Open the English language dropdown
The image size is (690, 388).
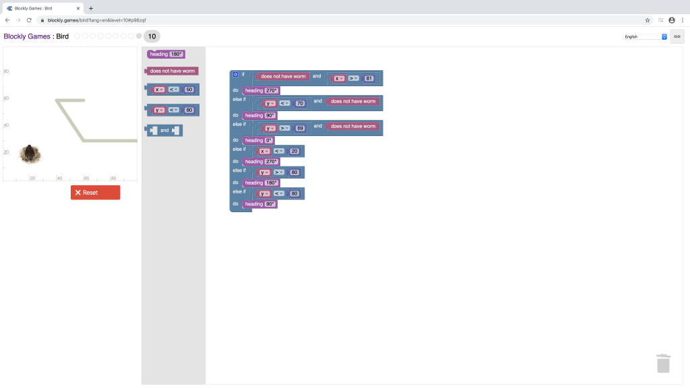pyautogui.click(x=644, y=36)
